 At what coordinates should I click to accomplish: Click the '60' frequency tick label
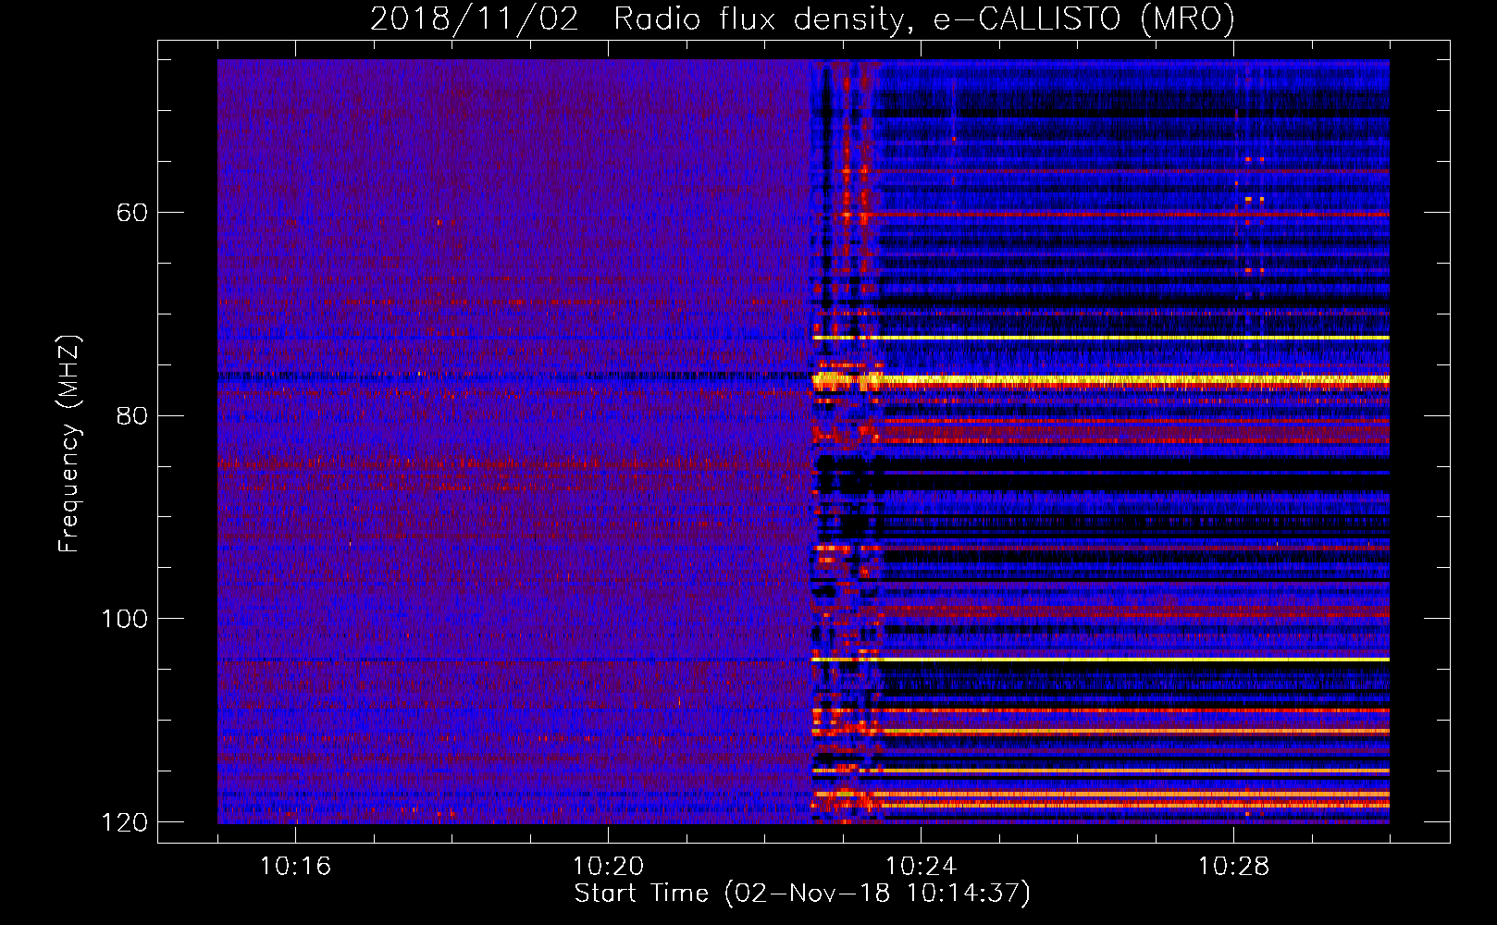click(x=132, y=213)
